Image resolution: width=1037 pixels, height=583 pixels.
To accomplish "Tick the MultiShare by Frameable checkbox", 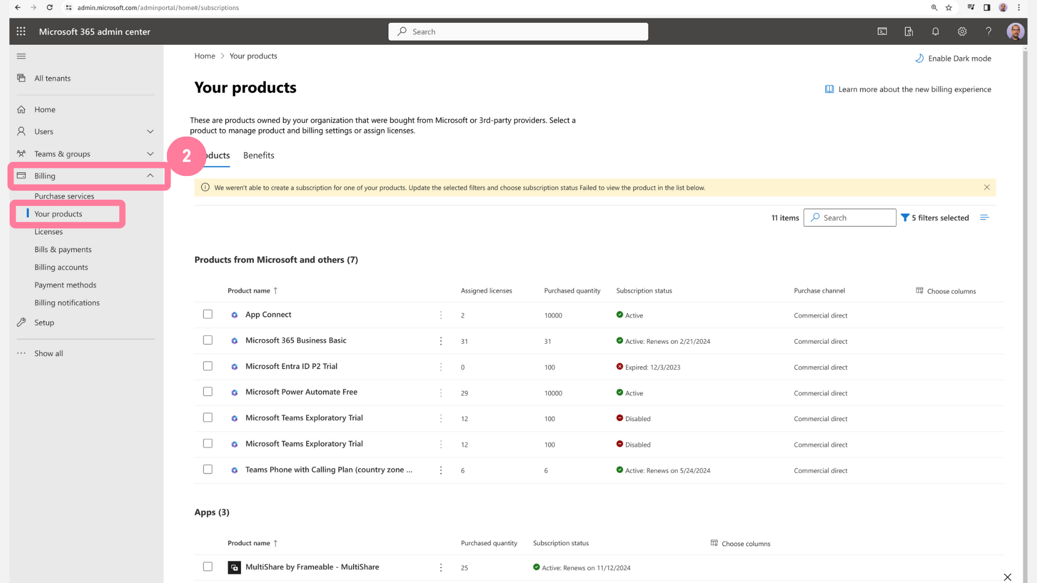I will [x=207, y=566].
